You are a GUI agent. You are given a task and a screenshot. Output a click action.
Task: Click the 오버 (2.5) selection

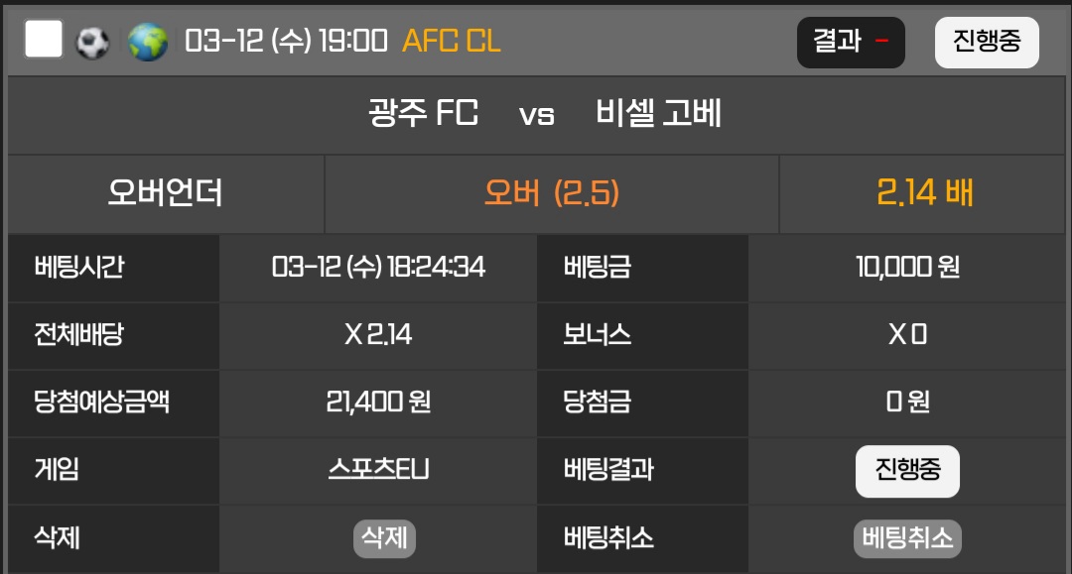(x=552, y=192)
